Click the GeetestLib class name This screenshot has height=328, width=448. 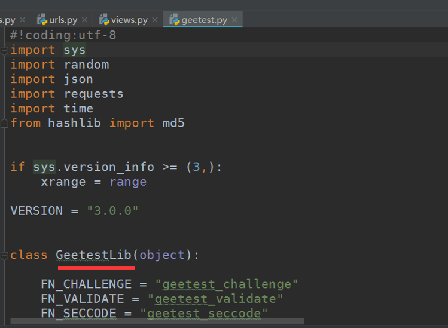click(93, 255)
